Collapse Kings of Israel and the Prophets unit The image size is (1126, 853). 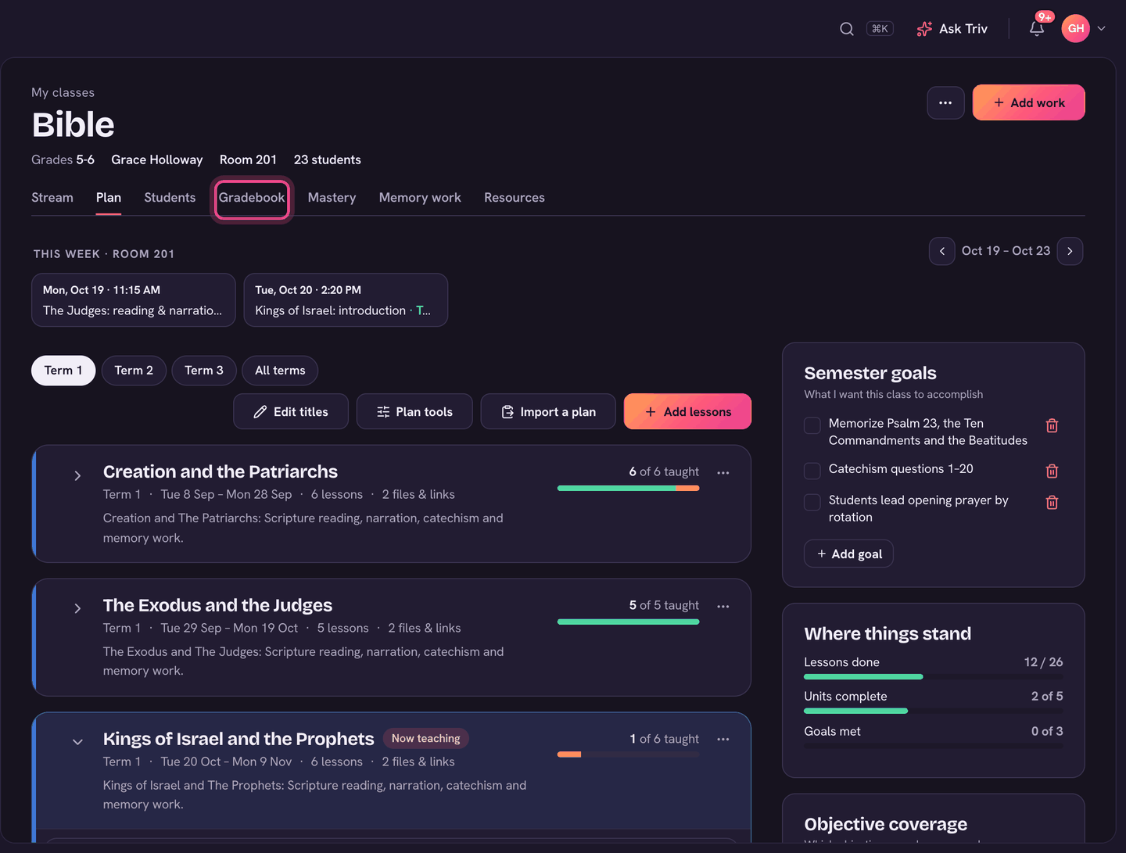pyautogui.click(x=77, y=742)
